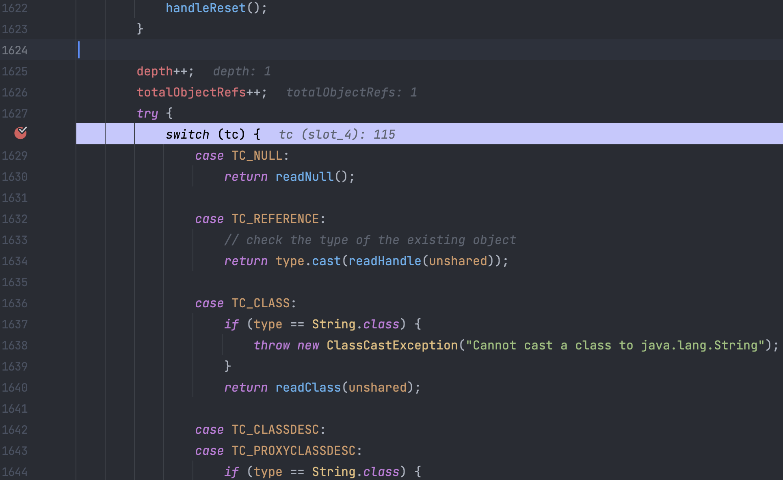Click the TC_PROXYCLASSDESC constant
The height and width of the screenshot is (480, 783).
click(293, 451)
